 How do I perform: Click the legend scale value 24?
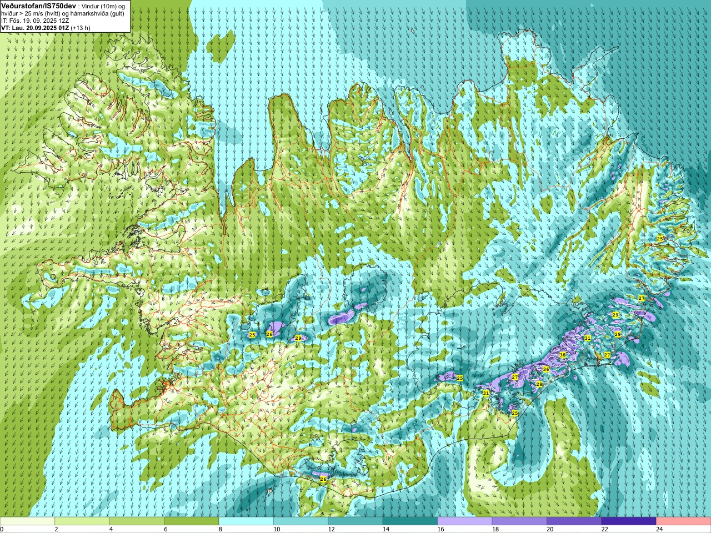point(659,529)
